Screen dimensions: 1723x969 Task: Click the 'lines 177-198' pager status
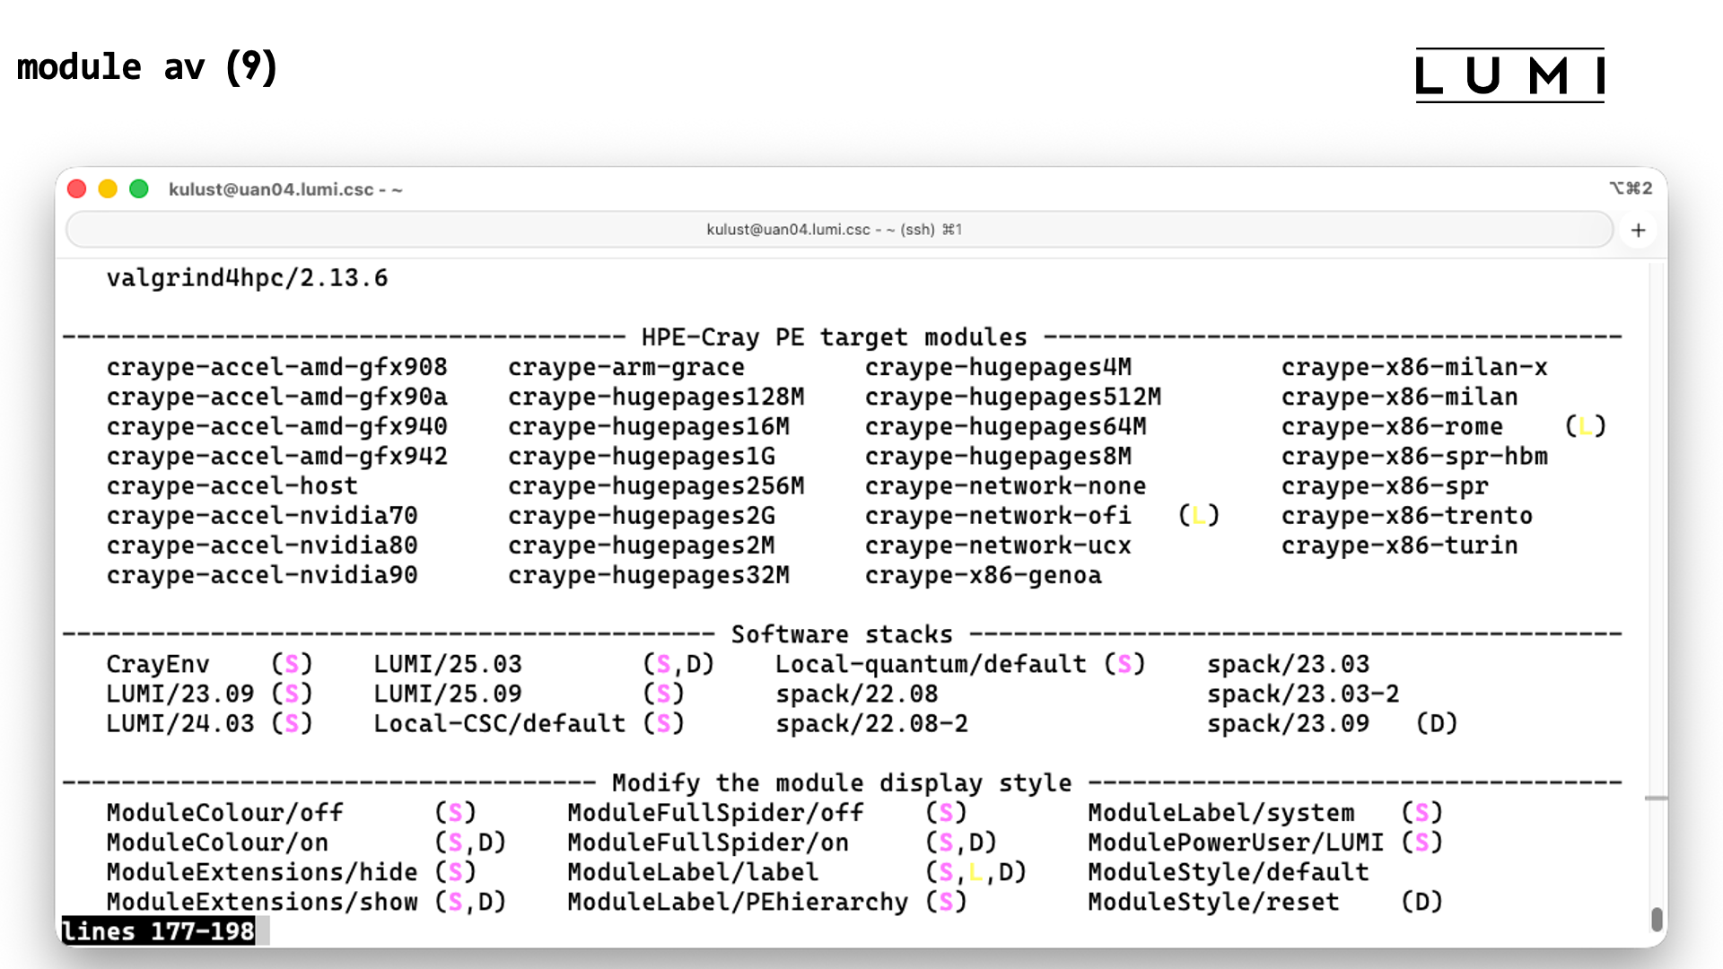tap(159, 931)
